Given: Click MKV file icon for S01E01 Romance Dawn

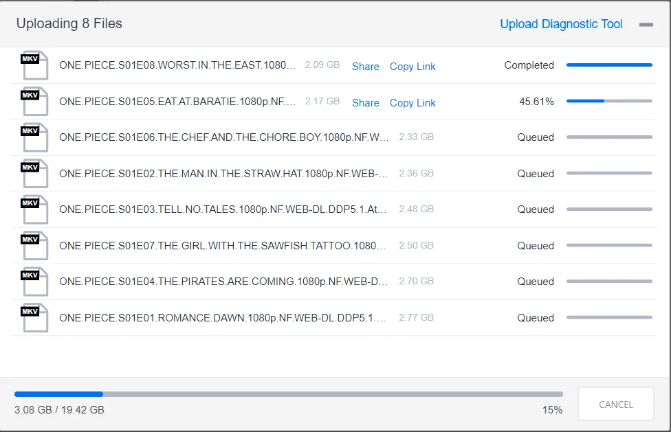Looking at the screenshot, I should click(x=34, y=318).
